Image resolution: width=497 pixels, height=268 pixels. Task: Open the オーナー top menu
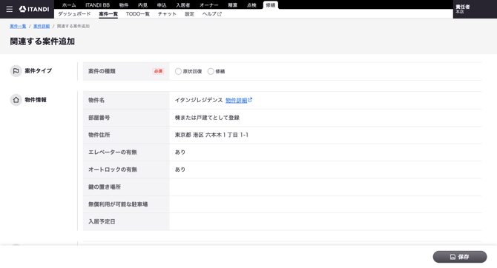tap(209, 5)
